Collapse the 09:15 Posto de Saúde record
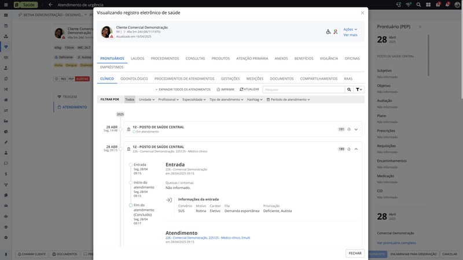 [x=357, y=149]
